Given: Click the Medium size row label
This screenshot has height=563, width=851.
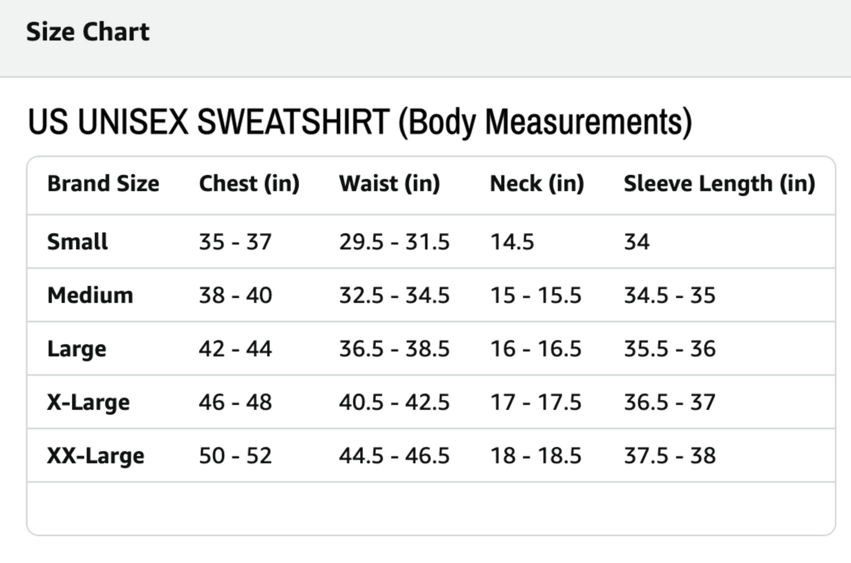Looking at the screenshot, I should (90, 295).
